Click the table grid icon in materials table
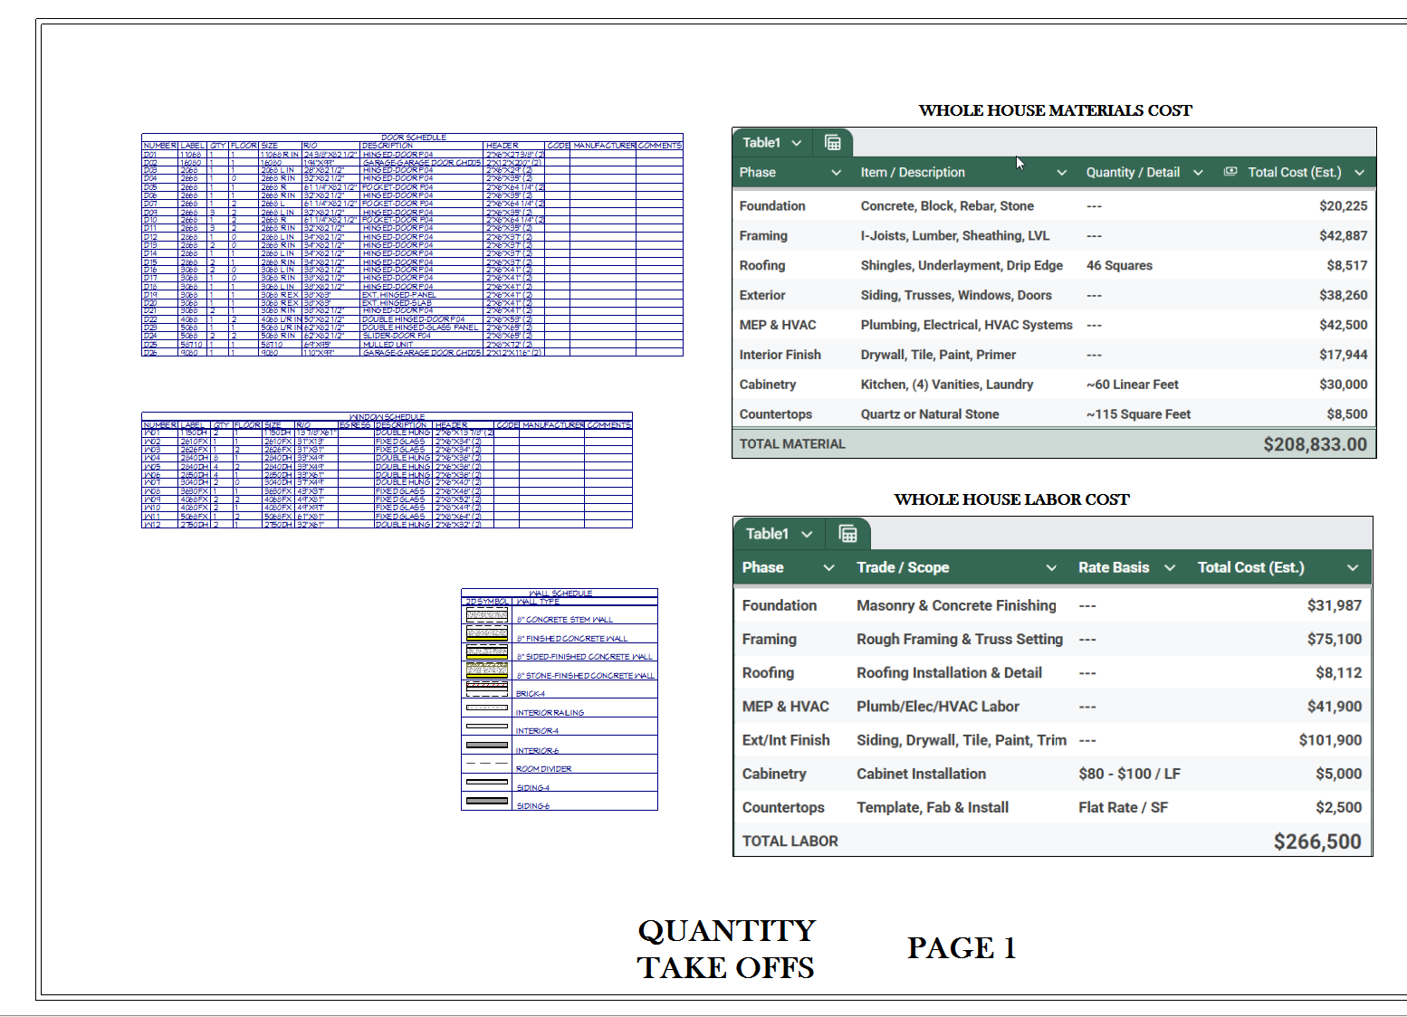Screen dimensions: 1407x1017 point(833,143)
